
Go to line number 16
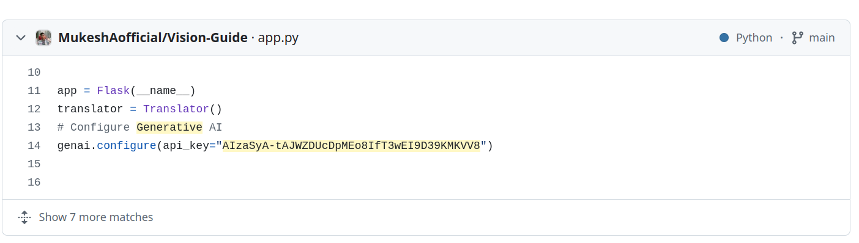point(34,183)
